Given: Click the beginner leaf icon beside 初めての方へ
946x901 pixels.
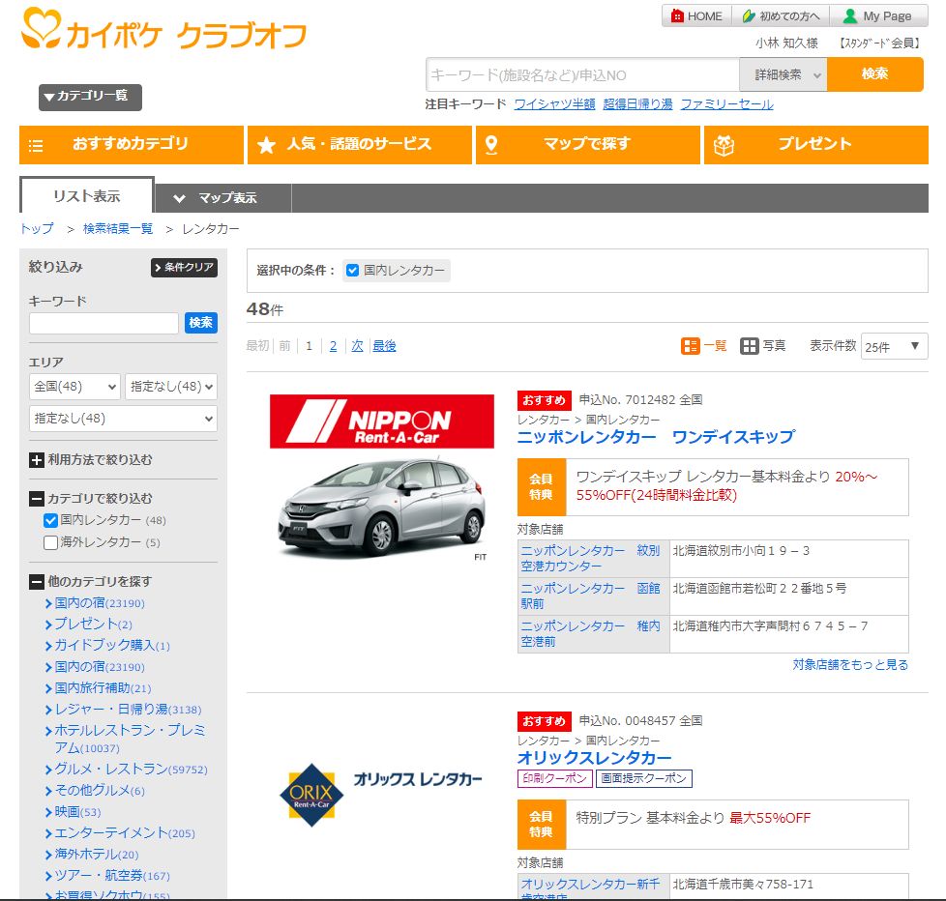Looking at the screenshot, I should (x=749, y=16).
